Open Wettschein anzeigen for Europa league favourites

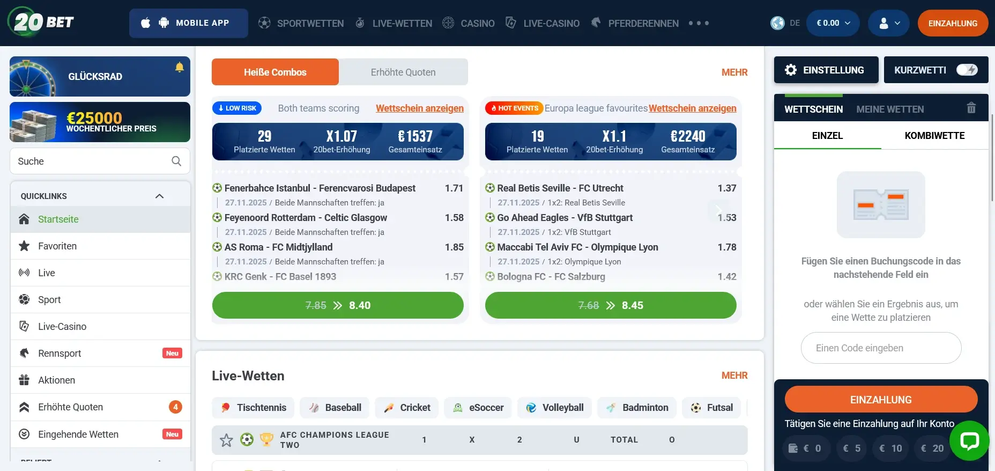[693, 108]
